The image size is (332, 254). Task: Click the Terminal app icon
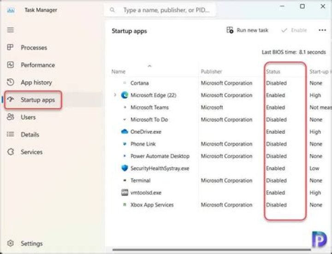pyautogui.click(x=125, y=180)
